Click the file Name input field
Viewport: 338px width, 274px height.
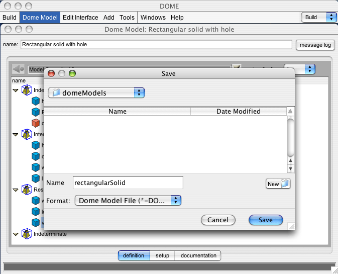point(128,182)
